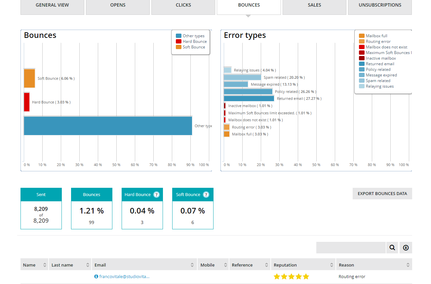The width and height of the screenshot is (431, 284).
Task: Click the Error types chart title
Action: pyautogui.click(x=245, y=35)
